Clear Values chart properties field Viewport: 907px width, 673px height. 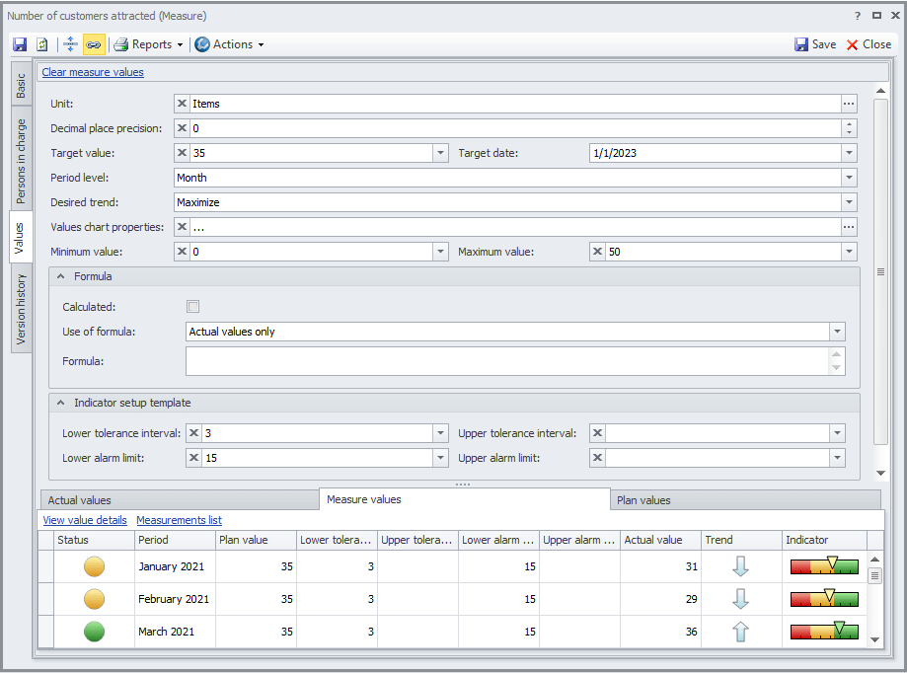pos(183,227)
